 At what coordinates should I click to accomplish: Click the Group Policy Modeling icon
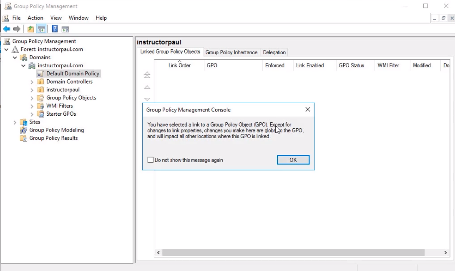23,130
